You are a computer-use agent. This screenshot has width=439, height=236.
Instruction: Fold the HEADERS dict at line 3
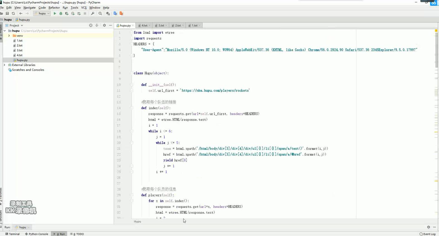coord(131,44)
